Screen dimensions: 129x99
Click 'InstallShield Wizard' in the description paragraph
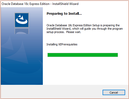pyautogui.click(x=59, y=29)
